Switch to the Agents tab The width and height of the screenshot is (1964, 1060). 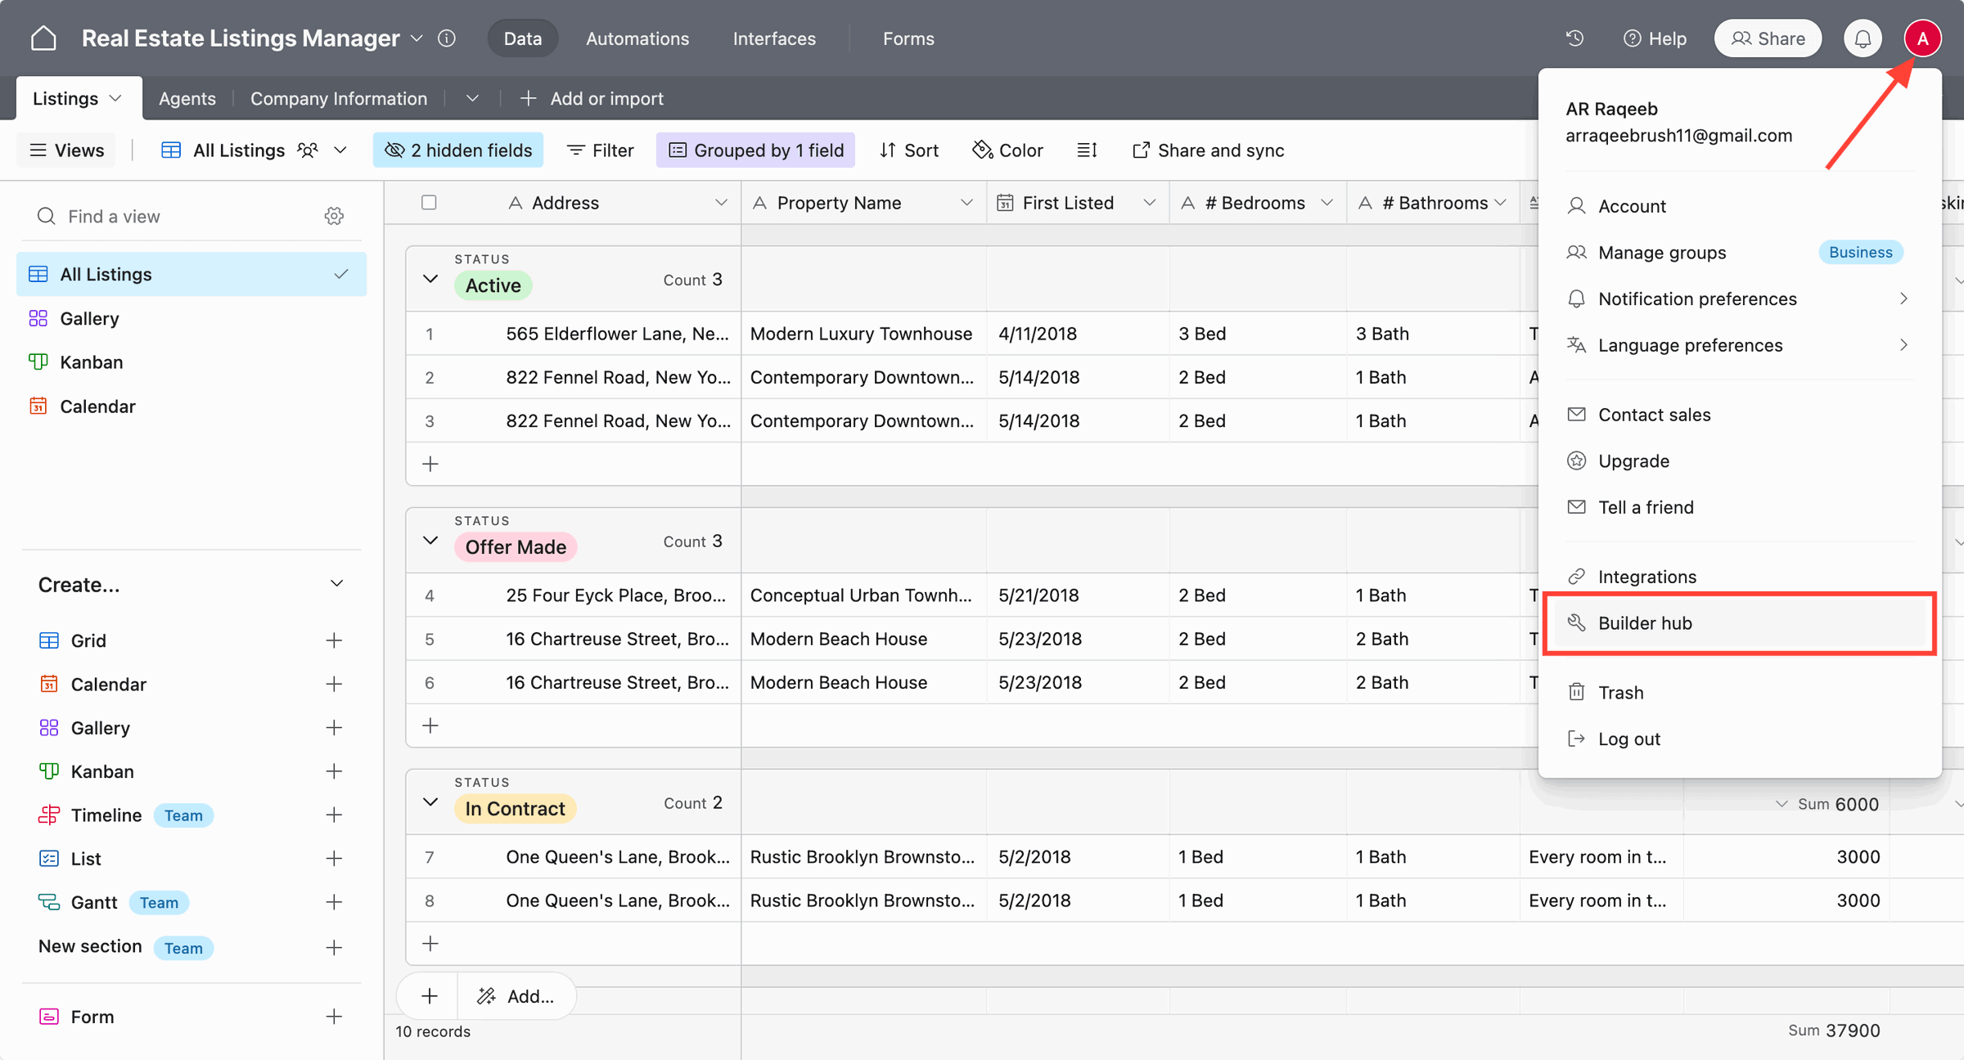coord(188,98)
